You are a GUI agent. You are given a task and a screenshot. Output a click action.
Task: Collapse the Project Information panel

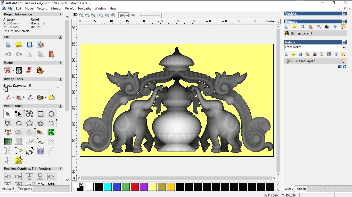[x=61, y=14]
